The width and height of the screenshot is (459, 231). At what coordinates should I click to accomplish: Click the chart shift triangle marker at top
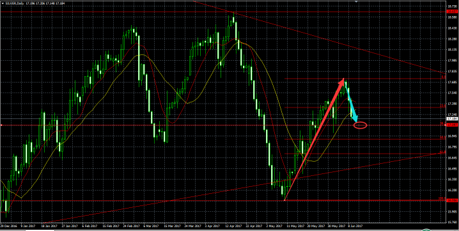click(356, 1)
